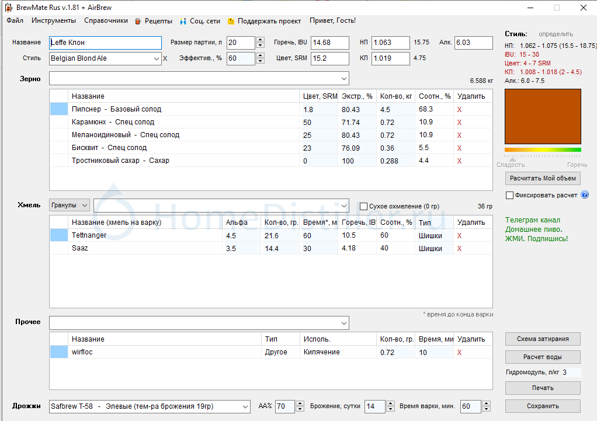Click the Расчитать Мой объем button

(543, 178)
